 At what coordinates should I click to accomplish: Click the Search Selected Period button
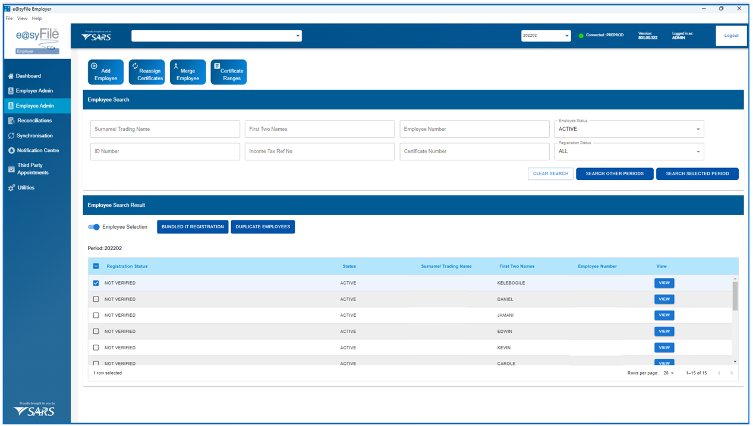[x=697, y=174]
